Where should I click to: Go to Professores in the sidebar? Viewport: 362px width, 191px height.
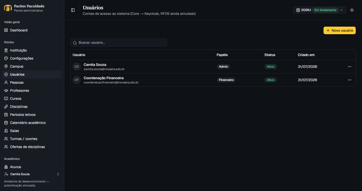pos(32,90)
